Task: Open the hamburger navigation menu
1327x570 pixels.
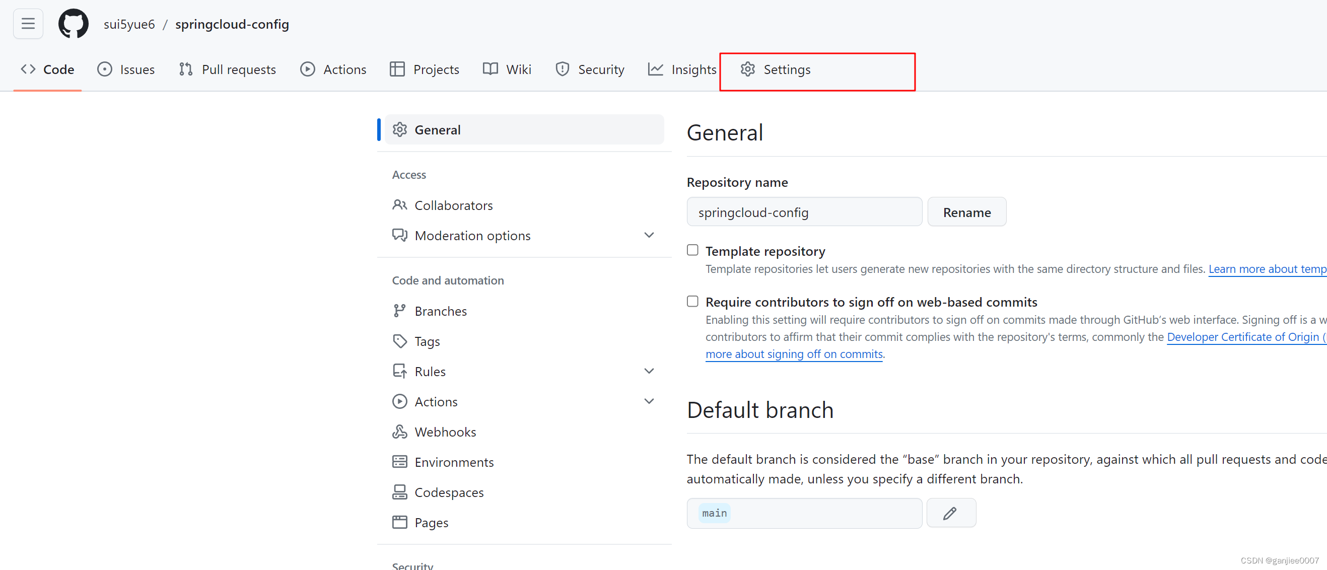Action: pos(28,23)
